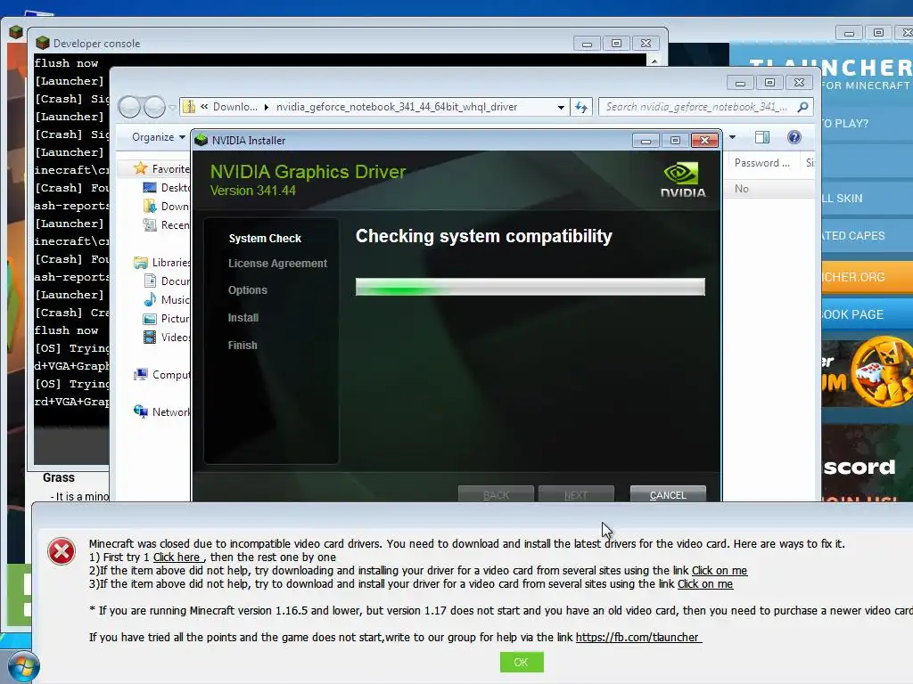Click the OOK PAGE button in TLauncher
The height and width of the screenshot is (684, 913).
pyautogui.click(x=867, y=314)
